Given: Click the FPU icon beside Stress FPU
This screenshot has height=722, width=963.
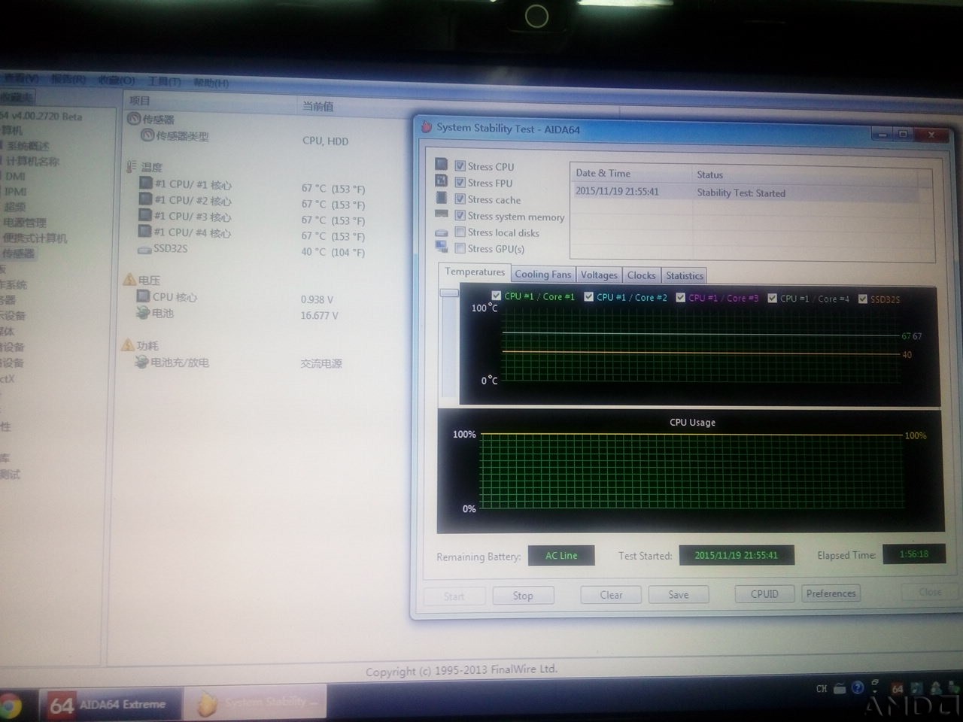Looking at the screenshot, I should pyautogui.click(x=442, y=180).
